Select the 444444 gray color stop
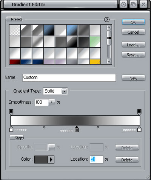The image size is (151, 180). click(77, 129)
